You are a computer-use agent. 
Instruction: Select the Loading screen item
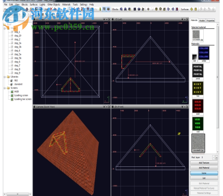coord(21,95)
